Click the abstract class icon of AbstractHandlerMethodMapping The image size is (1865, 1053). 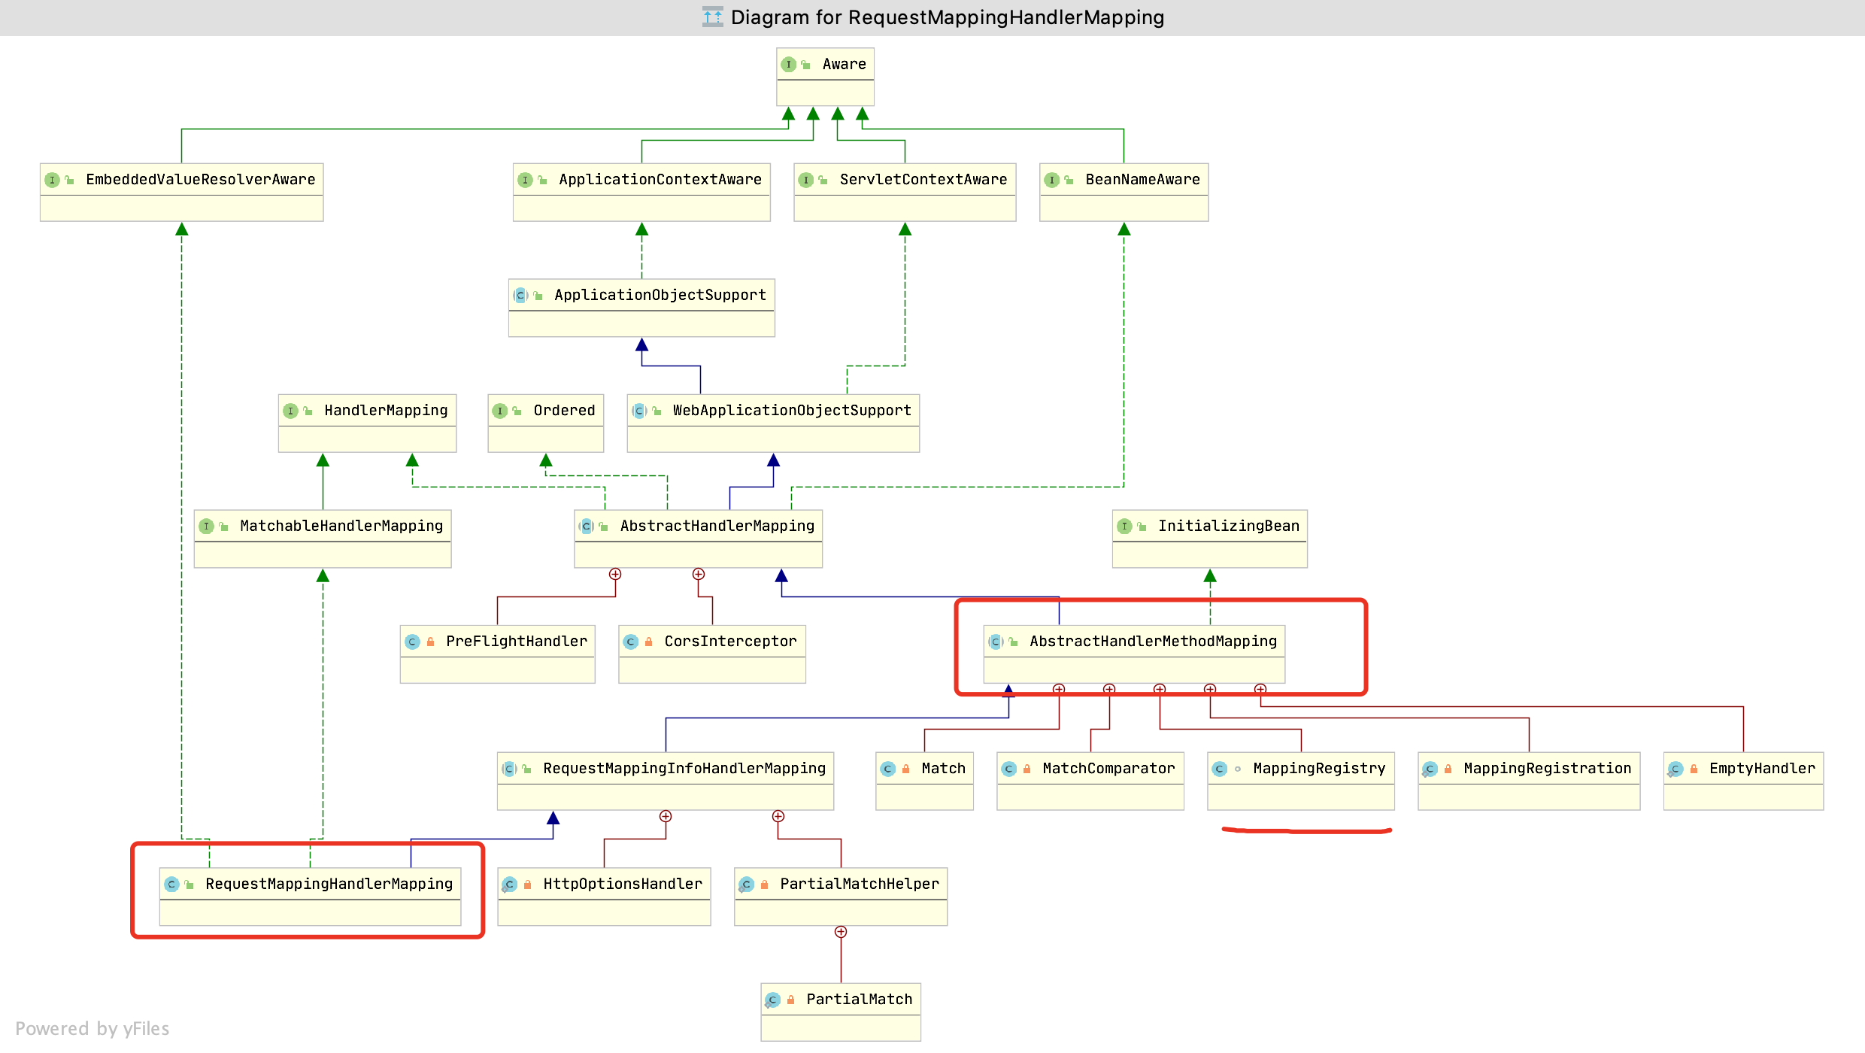click(x=996, y=642)
